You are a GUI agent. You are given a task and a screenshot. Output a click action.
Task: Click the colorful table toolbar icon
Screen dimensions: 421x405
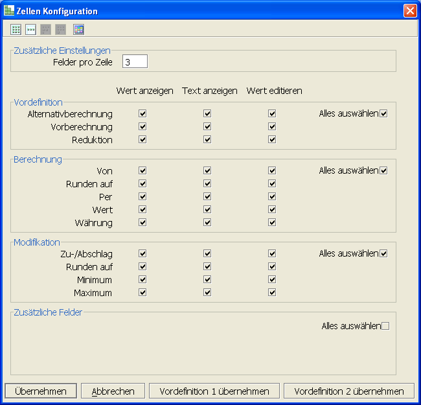(x=78, y=29)
